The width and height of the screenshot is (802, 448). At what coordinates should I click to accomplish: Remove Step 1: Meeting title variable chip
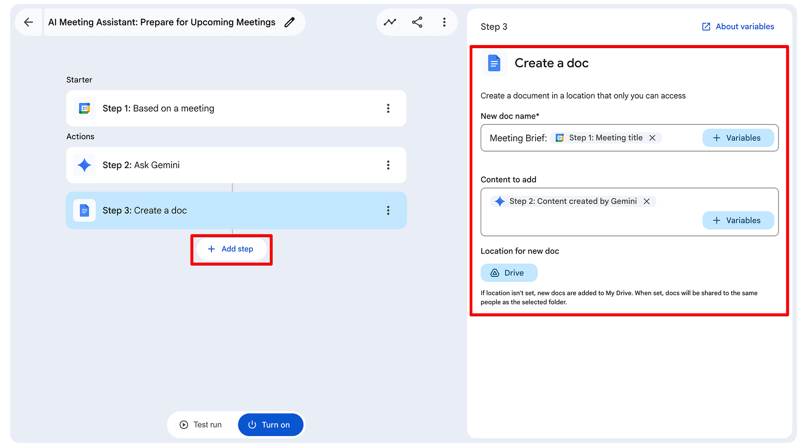coord(652,138)
